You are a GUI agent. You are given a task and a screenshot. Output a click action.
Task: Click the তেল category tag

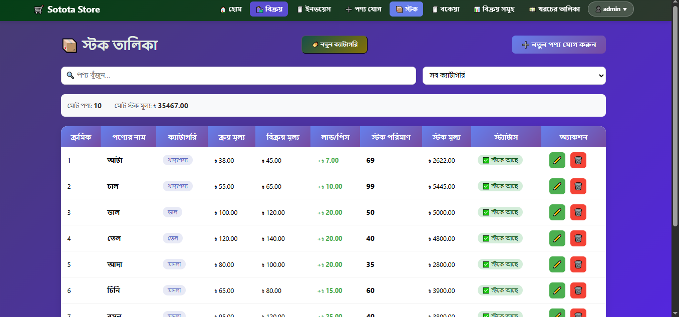point(173,238)
